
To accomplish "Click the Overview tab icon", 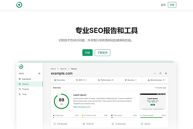I will pyautogui.click(x=55, y=80).
